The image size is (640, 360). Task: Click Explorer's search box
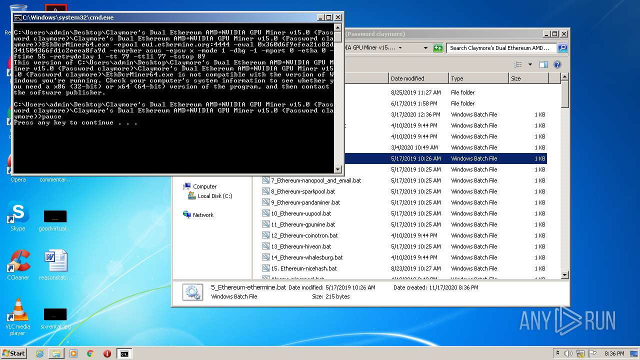[x=502, y=48]
